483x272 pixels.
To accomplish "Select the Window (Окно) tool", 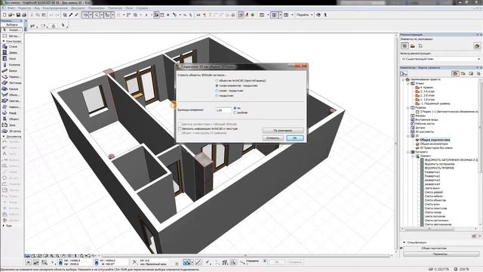I will 11,59.
